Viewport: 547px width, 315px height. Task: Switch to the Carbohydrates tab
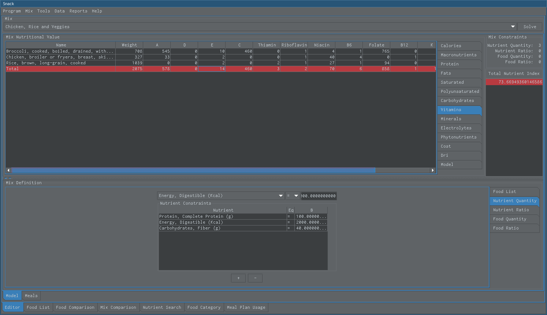[x=459, y=100]
